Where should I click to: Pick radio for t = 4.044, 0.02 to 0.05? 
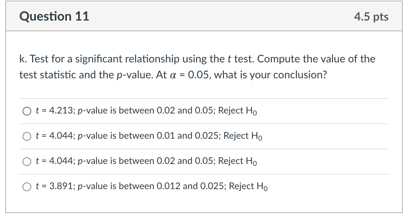[x=27, y=162]
